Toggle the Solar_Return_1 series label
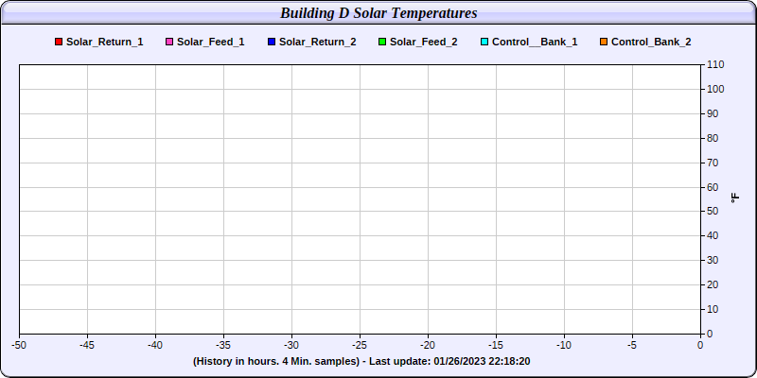Viewport: 757px width, 378px height. [x=105, y=42]
